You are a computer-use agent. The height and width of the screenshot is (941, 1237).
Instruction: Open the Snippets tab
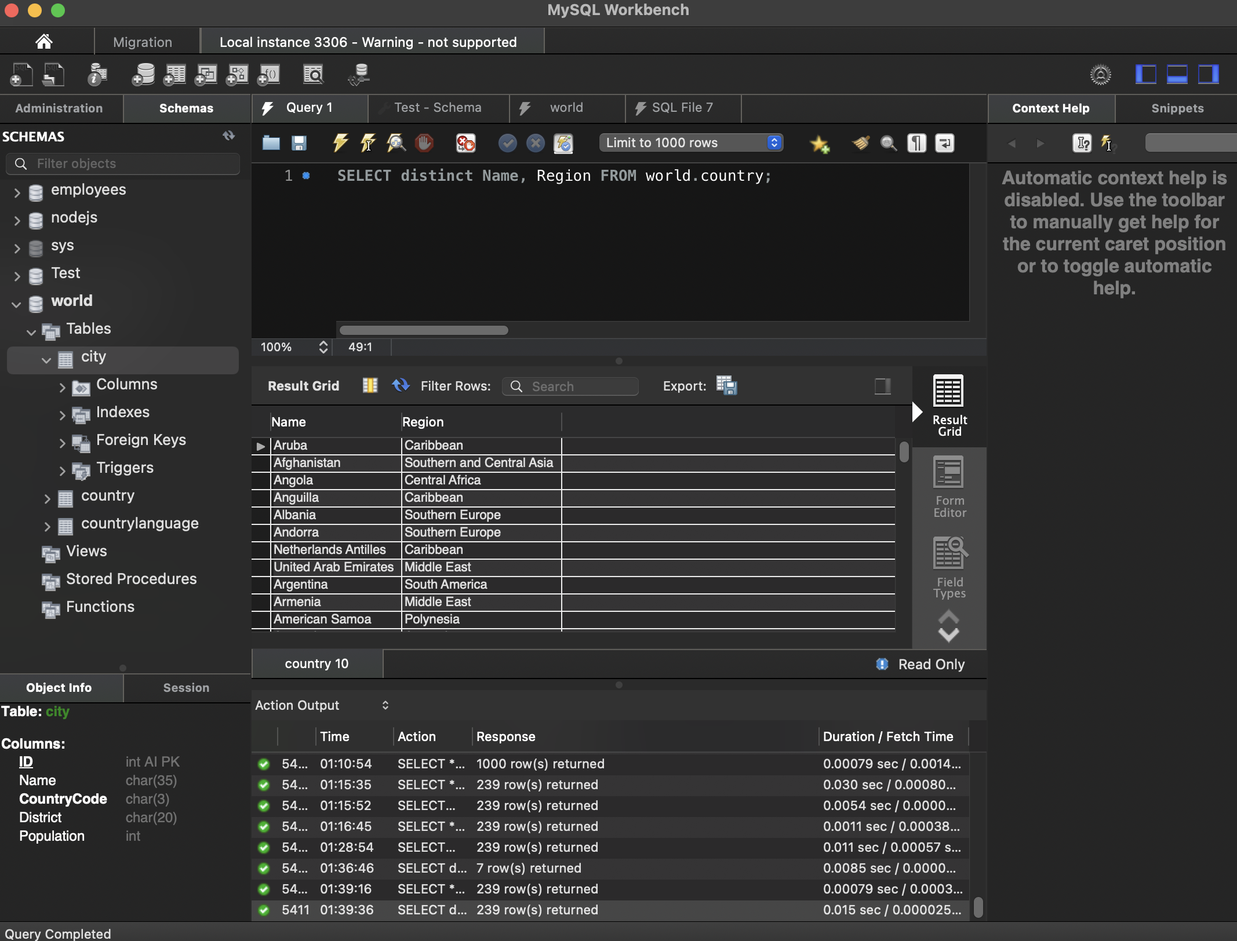pyautogui.click(x=1177, y=108)
